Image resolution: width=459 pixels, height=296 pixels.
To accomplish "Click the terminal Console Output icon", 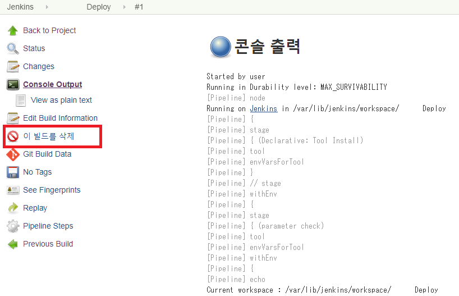I will pos(12,84).
